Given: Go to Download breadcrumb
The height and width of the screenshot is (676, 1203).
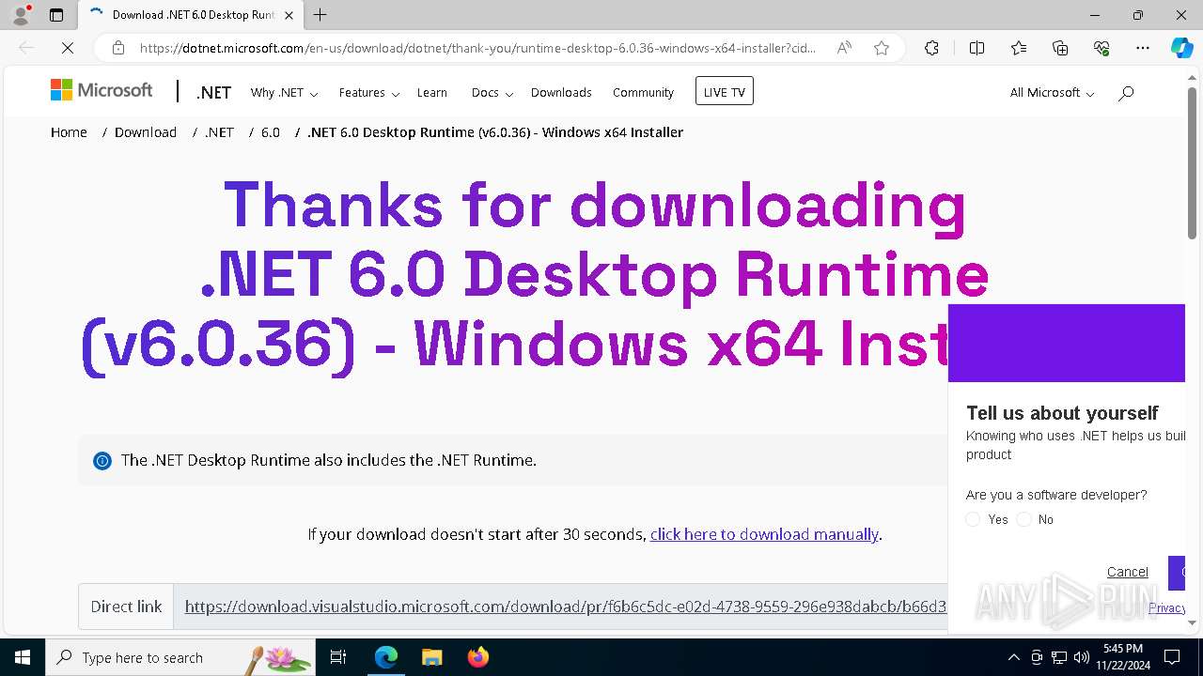Looking at the screenshot, I should (146, 132).
